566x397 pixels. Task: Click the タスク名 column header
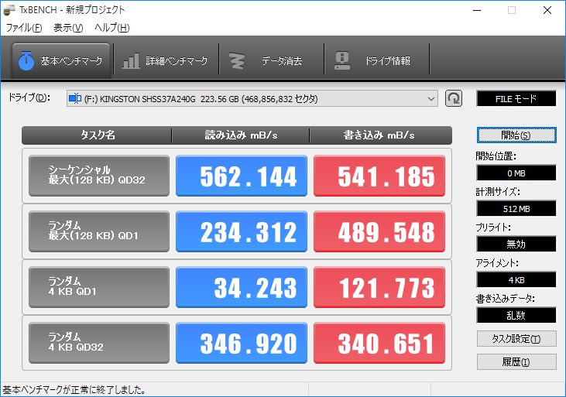[x=97, y=135]
